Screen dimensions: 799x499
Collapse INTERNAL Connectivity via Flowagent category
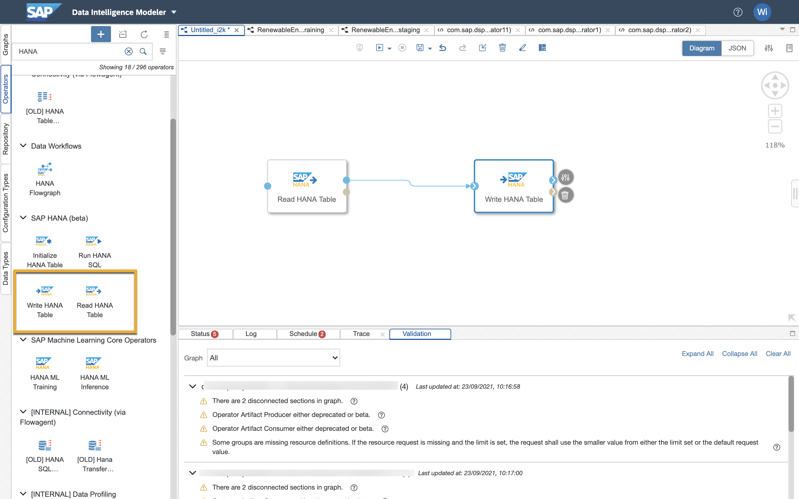tap(23, 412)
